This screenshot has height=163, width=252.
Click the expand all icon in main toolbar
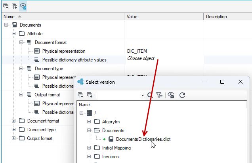click(x=15, y=6)
